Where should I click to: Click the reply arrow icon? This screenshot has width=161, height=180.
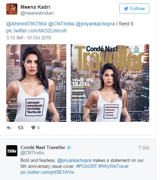point(9,128)
